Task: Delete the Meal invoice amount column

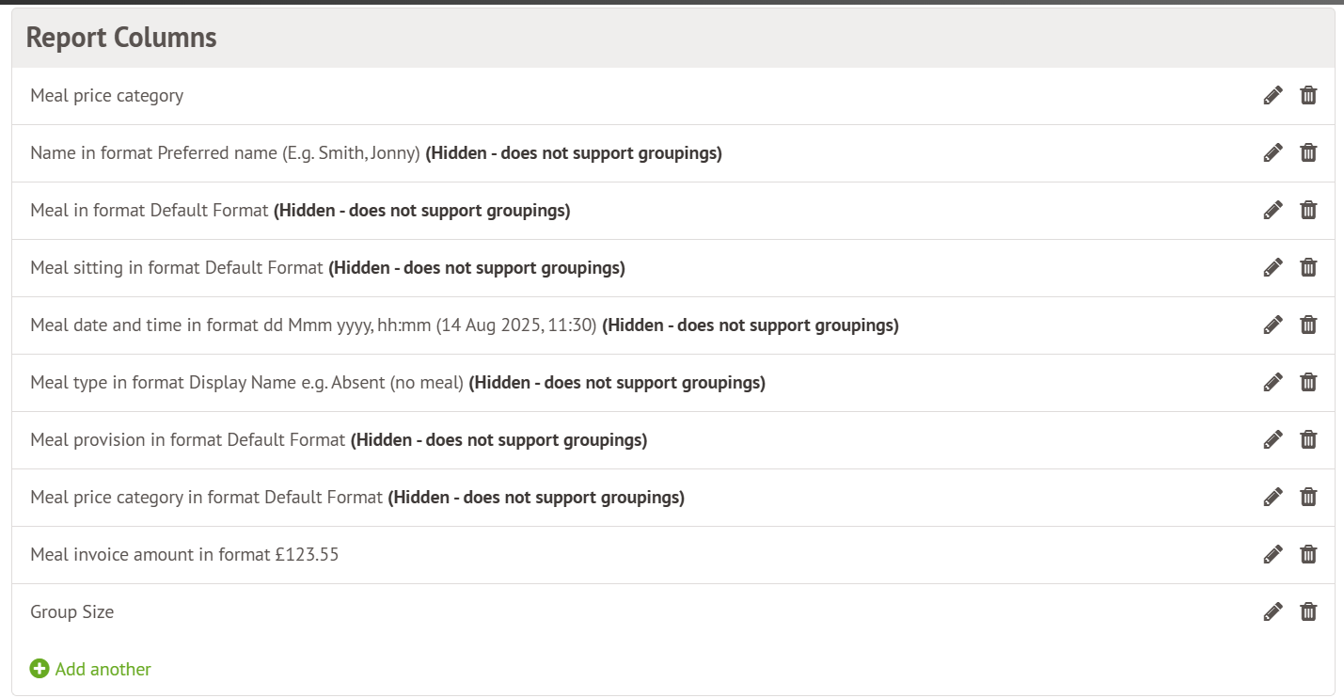Action: [x=1308, y=554]
